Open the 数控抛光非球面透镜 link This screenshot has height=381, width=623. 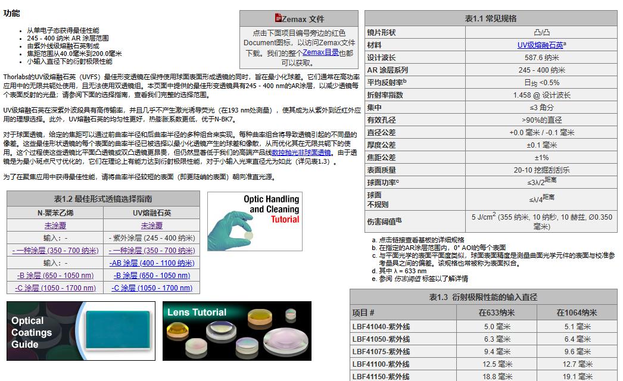(301, 152)
